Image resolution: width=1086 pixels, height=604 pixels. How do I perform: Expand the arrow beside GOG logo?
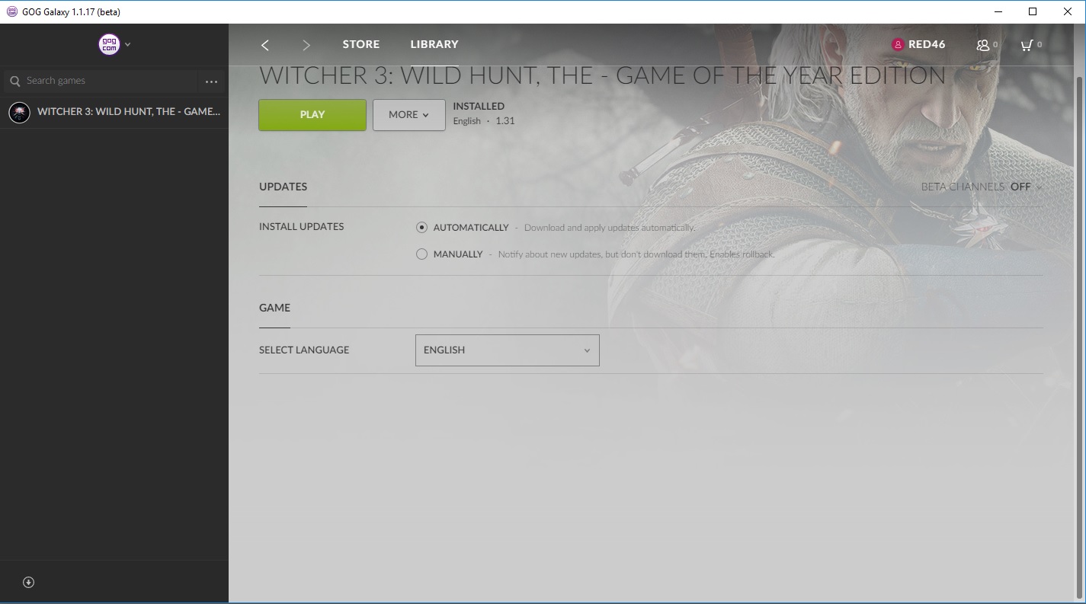click(x=128, y=44)
